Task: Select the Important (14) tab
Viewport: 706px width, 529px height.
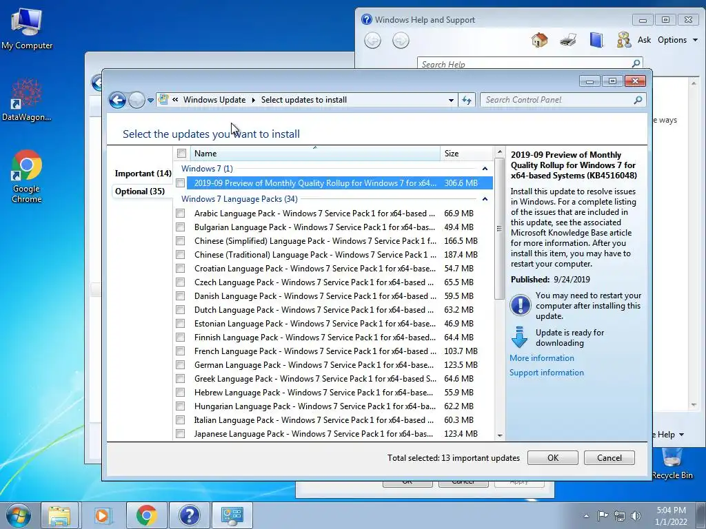Action: coord(143,174)
